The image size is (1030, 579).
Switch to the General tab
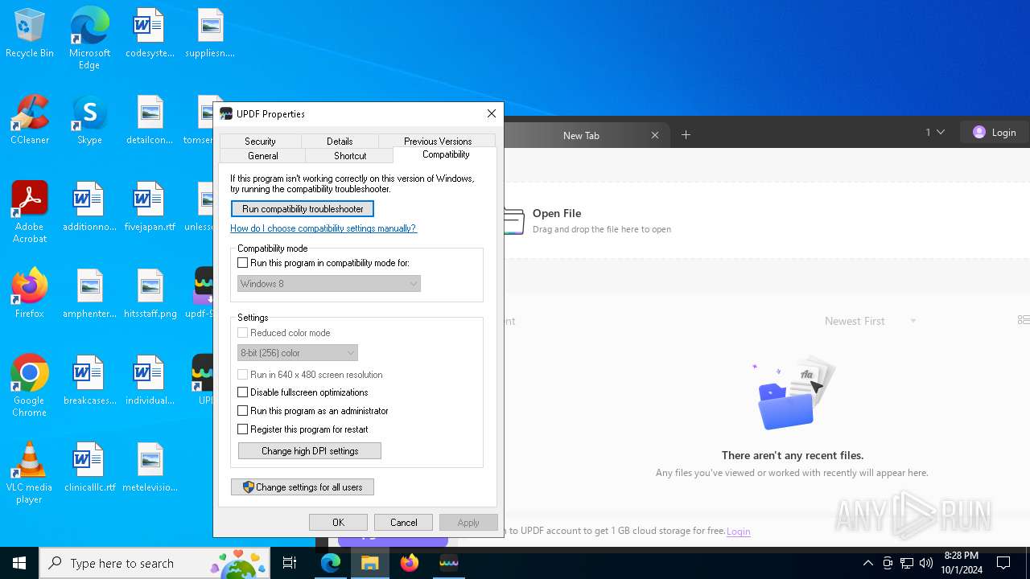click(262, 156)
